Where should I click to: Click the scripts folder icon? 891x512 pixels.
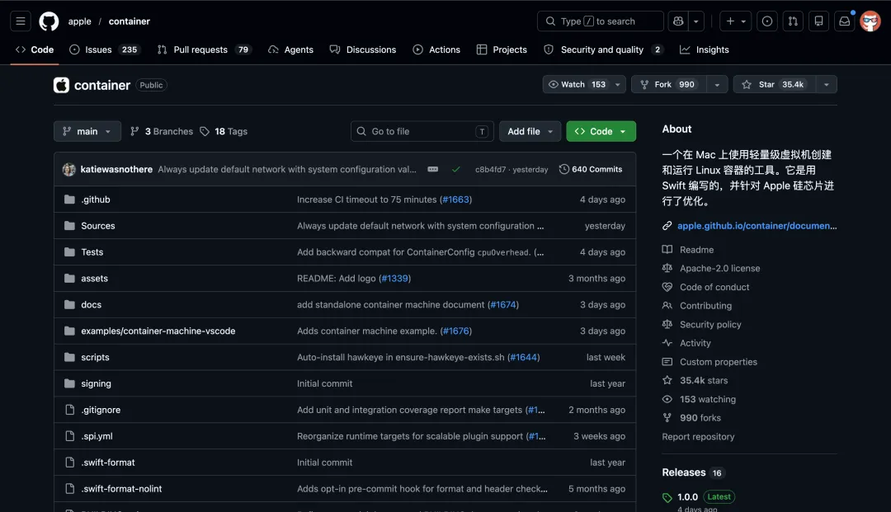click(69, 357)
